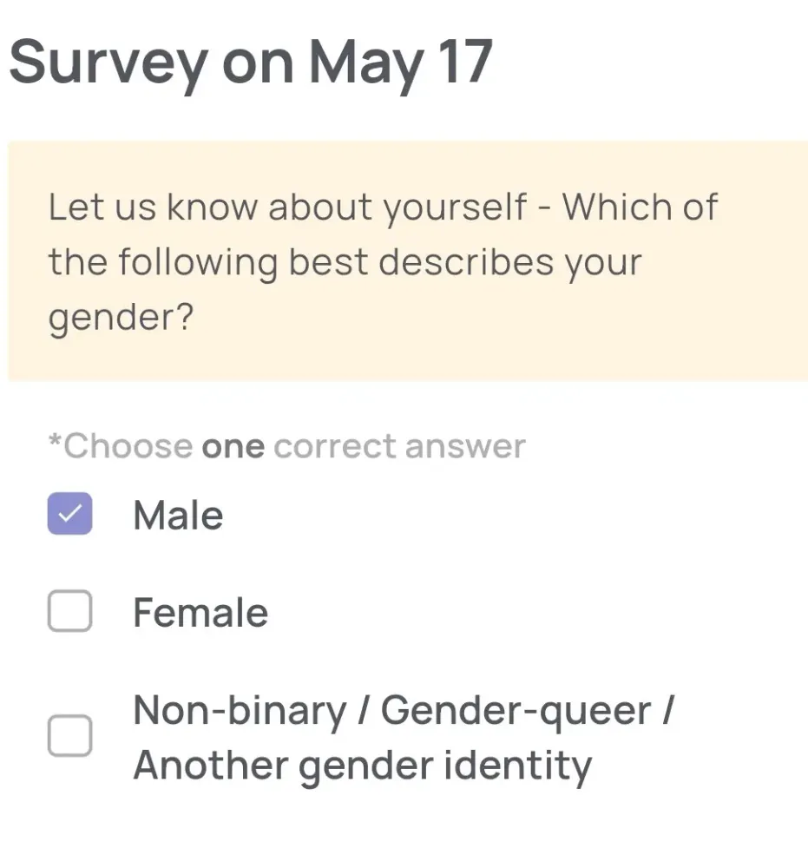Click the "*Choose one correct answer" hint
This screenshot has width=808, height=868.
(x=286, y=446)
